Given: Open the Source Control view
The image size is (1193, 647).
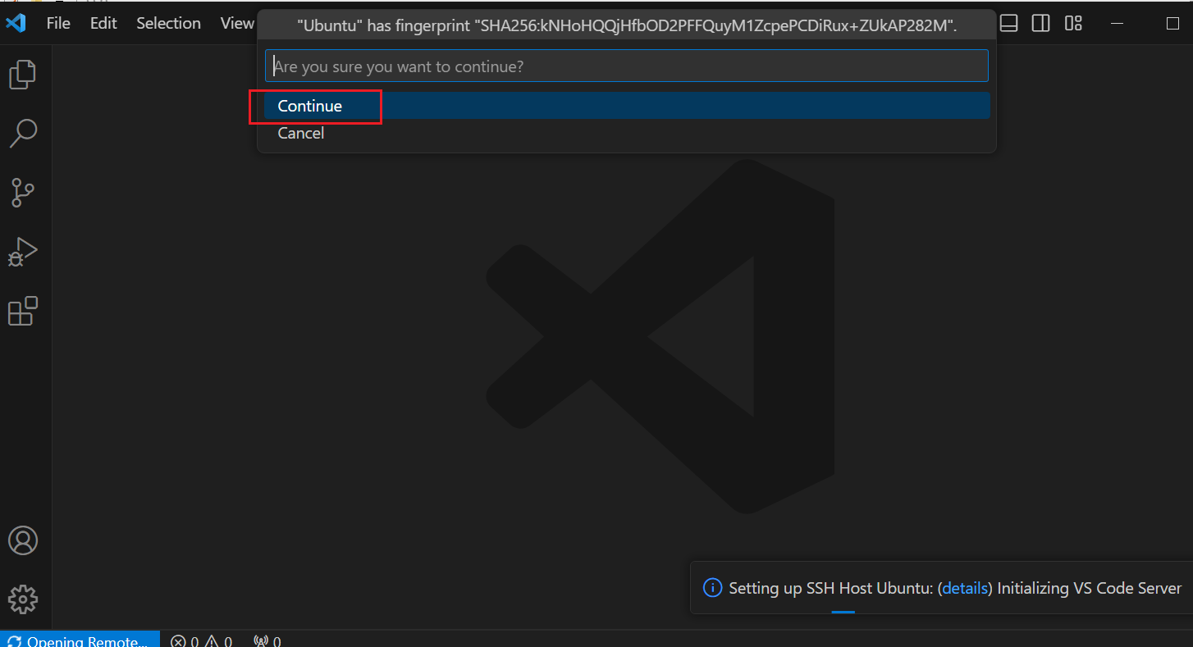Looking at the screenshot, I should tap(23, 192).
